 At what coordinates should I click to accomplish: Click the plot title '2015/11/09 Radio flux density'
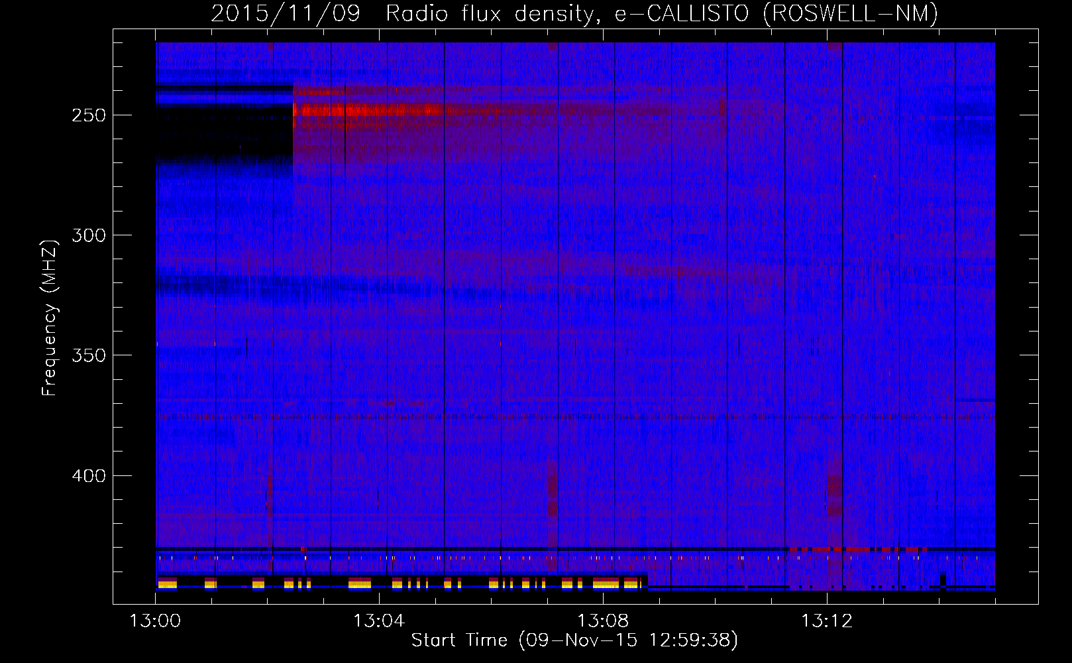click(574, 13)
